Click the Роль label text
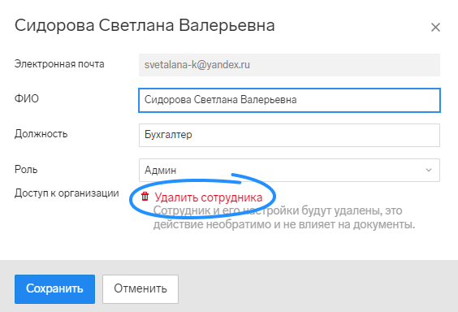The height and width of the screenshot is (312, 458). pos(26,170)
